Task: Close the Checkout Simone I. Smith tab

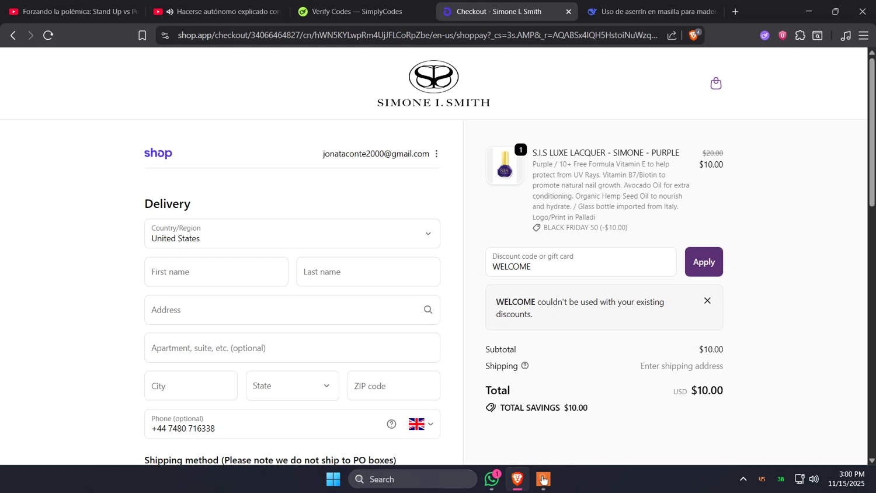Action: point(568,12)
